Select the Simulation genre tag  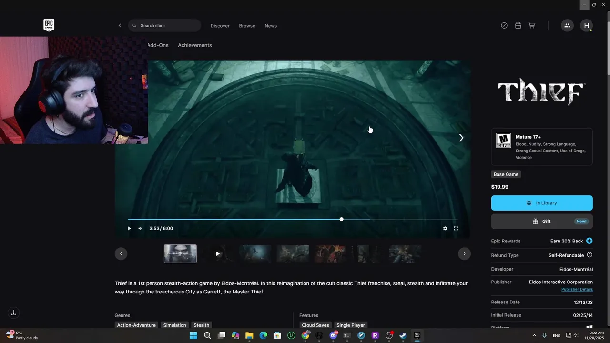point(175,325)
